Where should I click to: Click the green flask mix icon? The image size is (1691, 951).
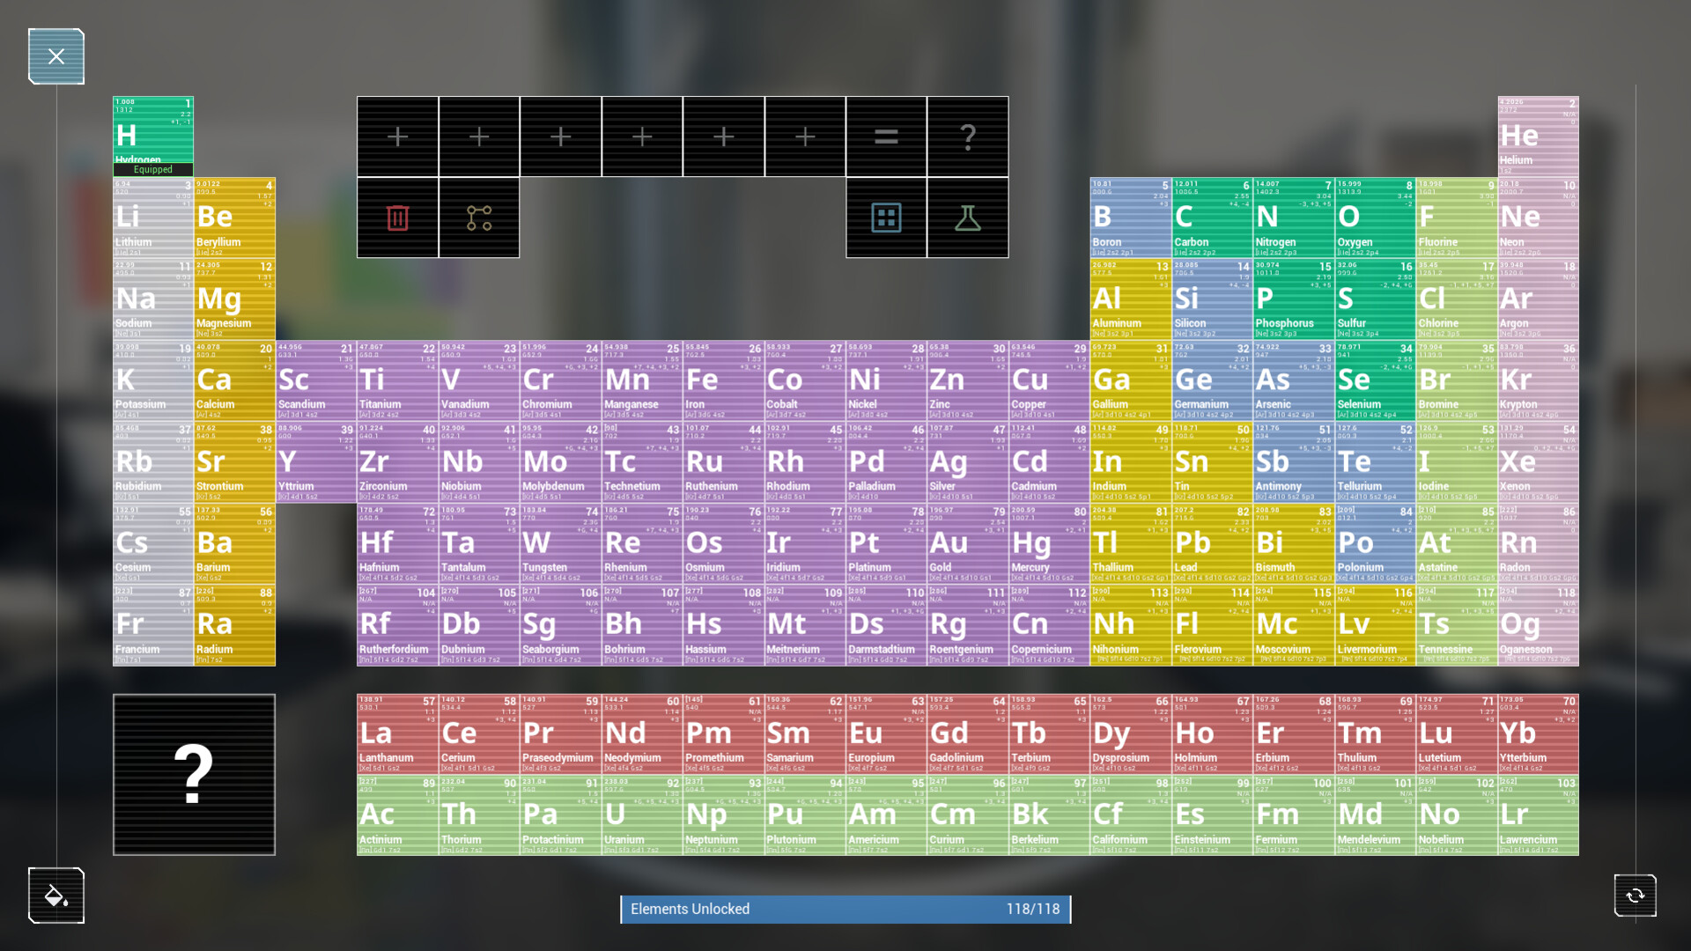(x=968, y=217)
